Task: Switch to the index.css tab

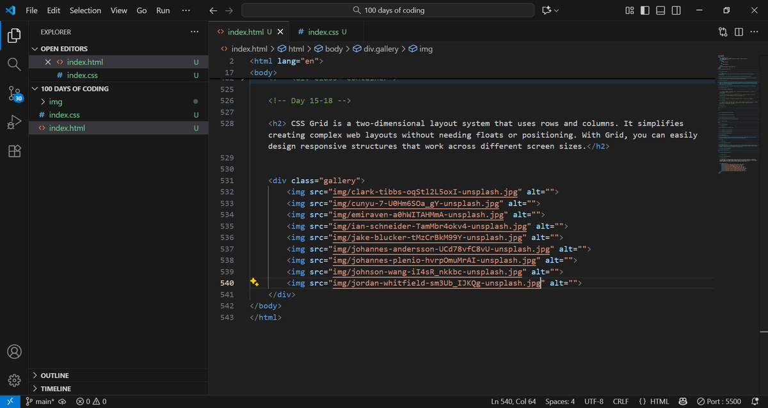Action: click(323, 32)
